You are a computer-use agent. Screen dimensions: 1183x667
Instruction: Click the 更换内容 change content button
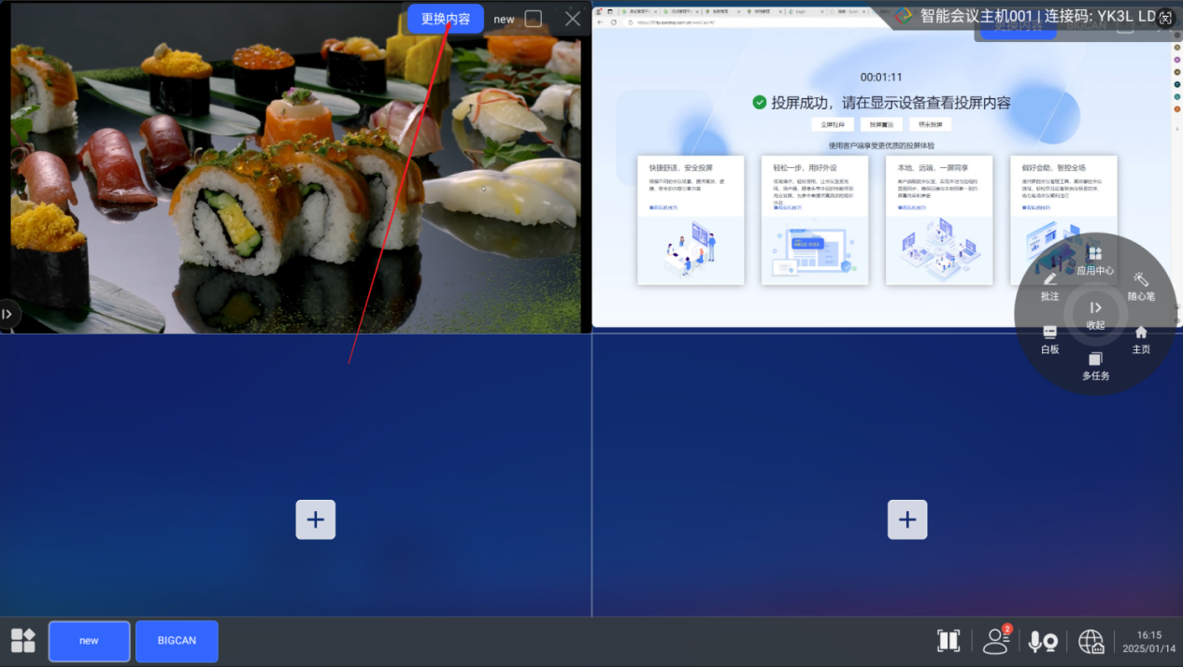pos(445,19)
